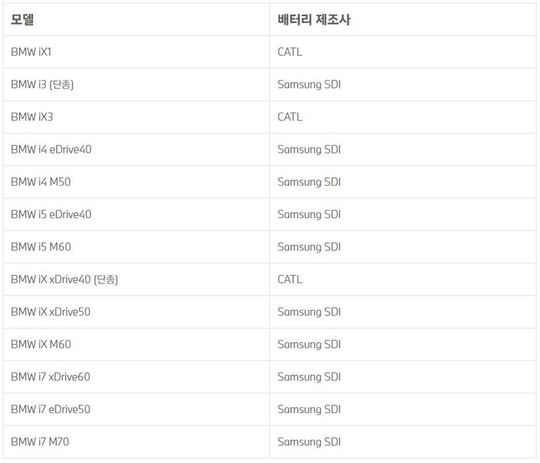Select Samsung SDI in the i7 M70 row

(x=309, y=442)
